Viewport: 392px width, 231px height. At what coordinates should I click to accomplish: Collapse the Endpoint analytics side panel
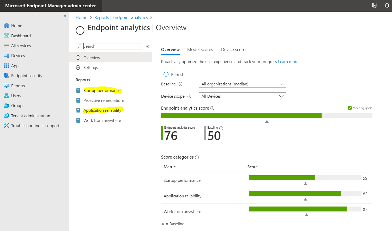(x=147, y=46)
